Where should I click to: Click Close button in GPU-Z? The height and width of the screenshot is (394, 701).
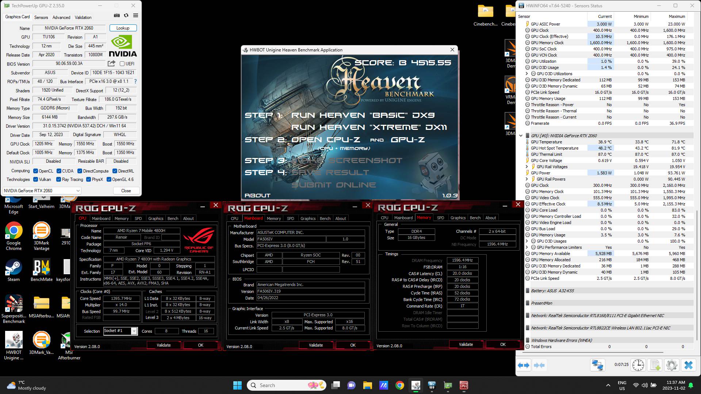pyautogui.click(x=126, y=191)
